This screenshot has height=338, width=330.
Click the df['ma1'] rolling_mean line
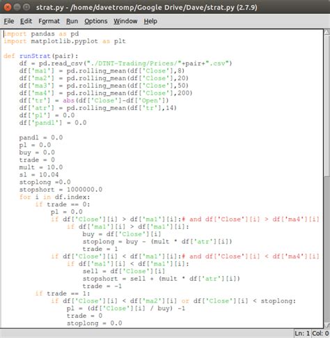[x=102, y=71]
